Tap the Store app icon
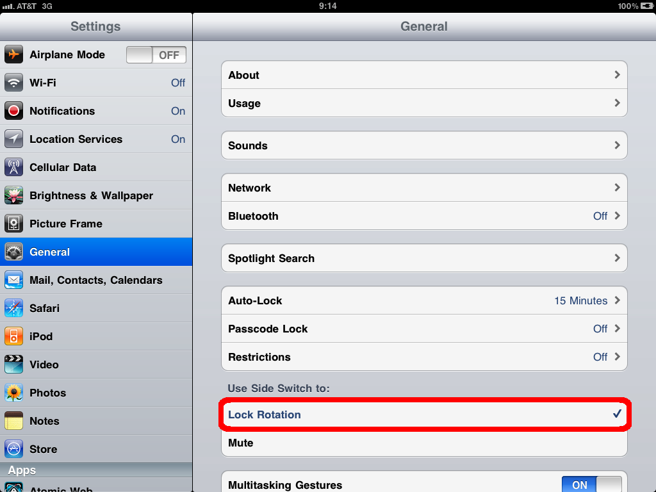The height and width of the screenshot is (492, 656). click(x=14, y=449)
